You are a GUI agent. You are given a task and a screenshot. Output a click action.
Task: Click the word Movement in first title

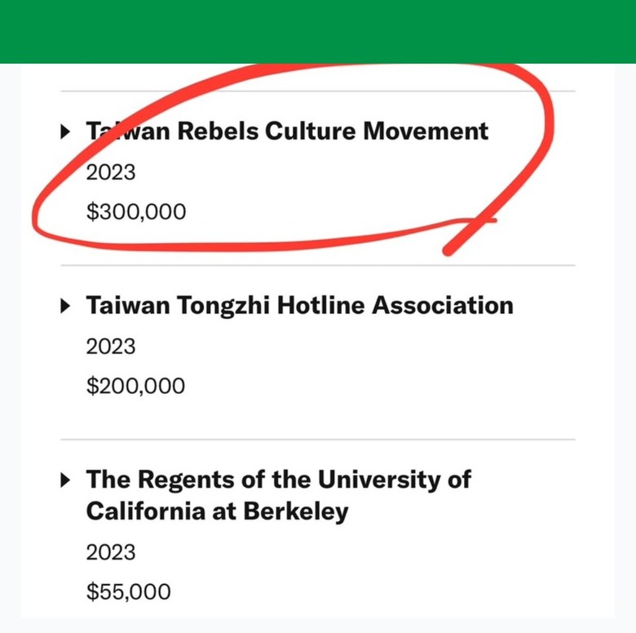click(x=426, y=131)
